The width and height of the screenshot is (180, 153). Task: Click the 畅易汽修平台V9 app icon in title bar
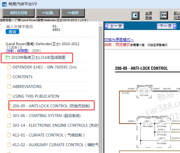tap(4, 4)
